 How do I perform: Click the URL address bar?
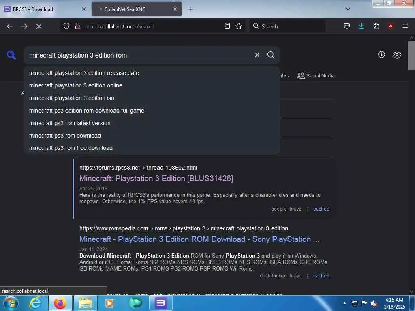pyautogui.click(x=154, y=26)
